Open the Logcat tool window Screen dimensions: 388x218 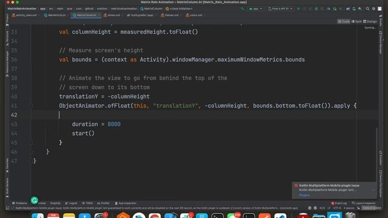point(72,203)
